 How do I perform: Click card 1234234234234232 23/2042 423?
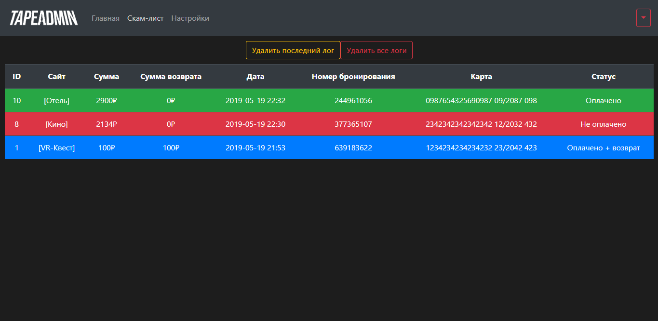[x=482, y=148]
